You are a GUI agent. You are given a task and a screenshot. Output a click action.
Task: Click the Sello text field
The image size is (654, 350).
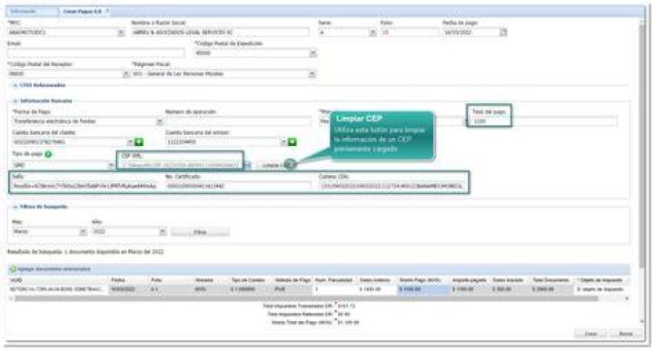tap(84, 186)
